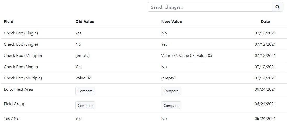
Task: Click Check Box (Multiple) row with (empty) new value
Action: click(143, 78)
